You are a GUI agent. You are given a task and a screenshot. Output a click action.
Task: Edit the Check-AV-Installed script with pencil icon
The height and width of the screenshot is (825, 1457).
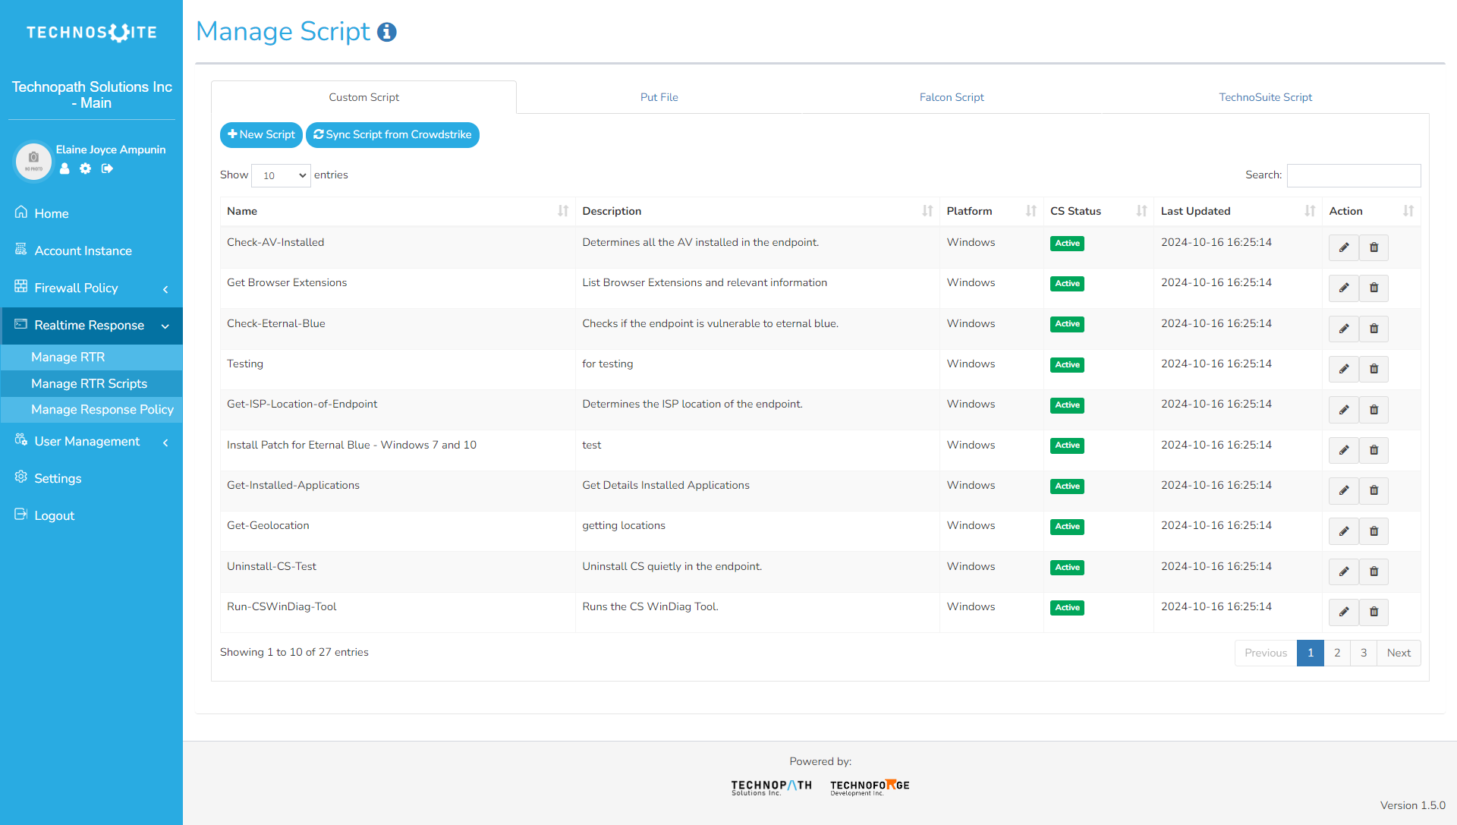point(1343,247)
